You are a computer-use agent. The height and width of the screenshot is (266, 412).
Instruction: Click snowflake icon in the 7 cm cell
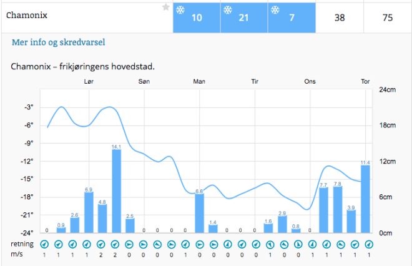pyautogui.click(x=275, y=10)
